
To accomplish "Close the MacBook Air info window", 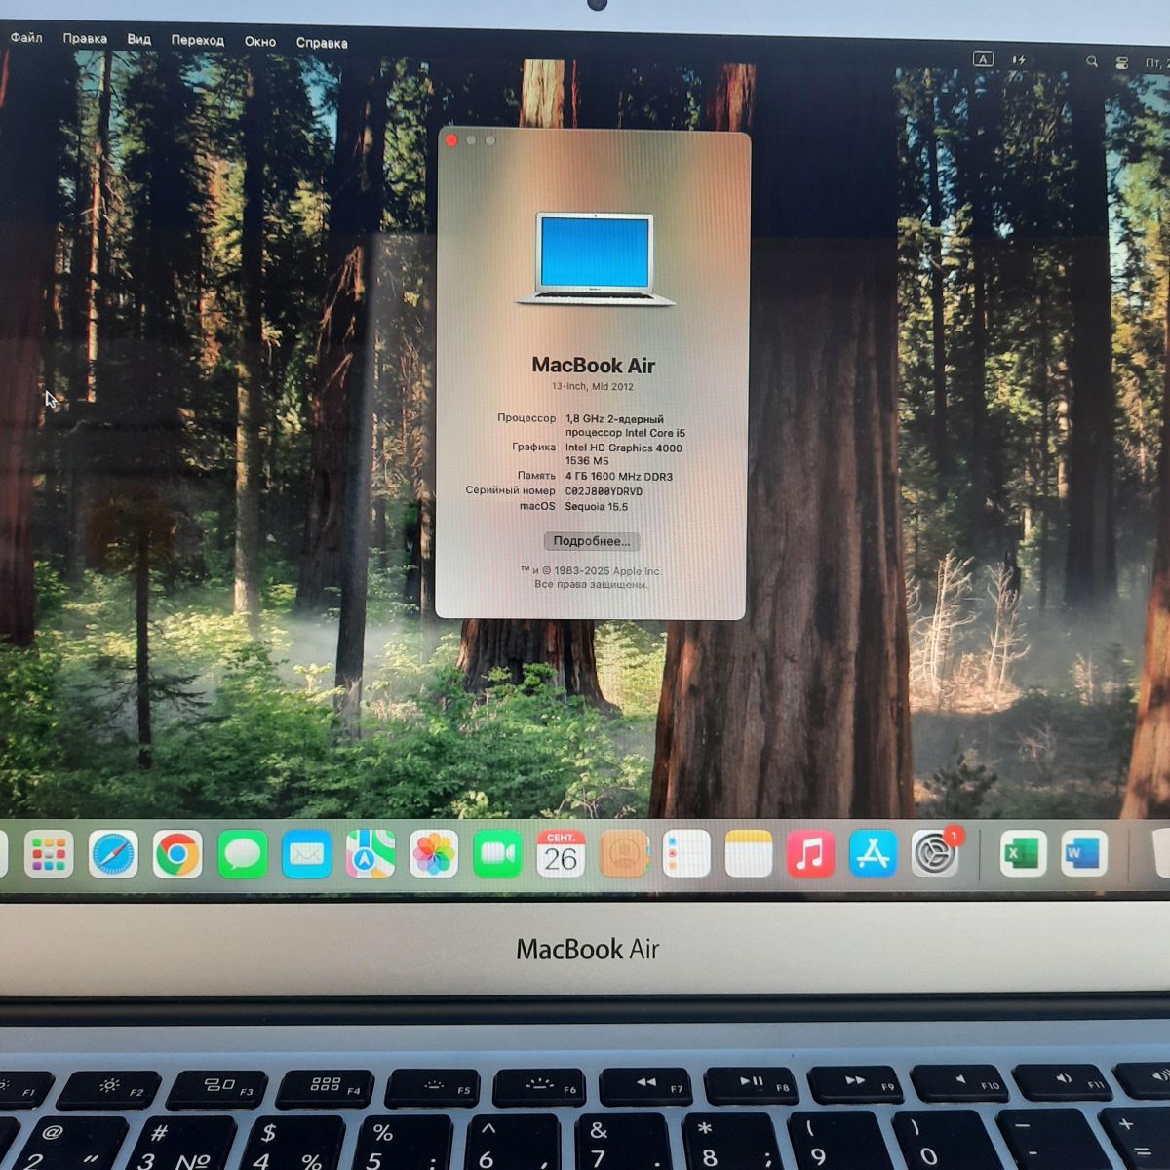I will coord(451,140).
